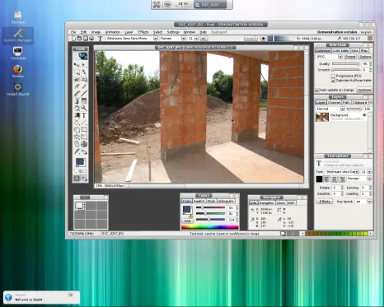Open the Storage desktop icon

[x=18, y=17]
